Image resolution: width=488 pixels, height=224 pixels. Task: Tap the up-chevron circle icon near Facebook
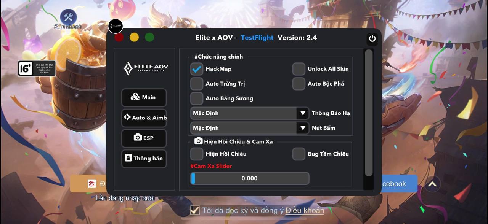[432, 184]
